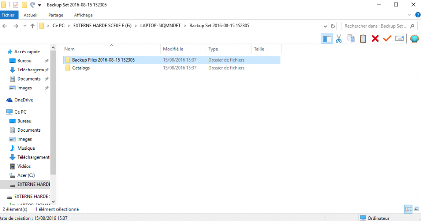Open Vidéos in navigation pane
421x221 pixels.
click(24, 166)
